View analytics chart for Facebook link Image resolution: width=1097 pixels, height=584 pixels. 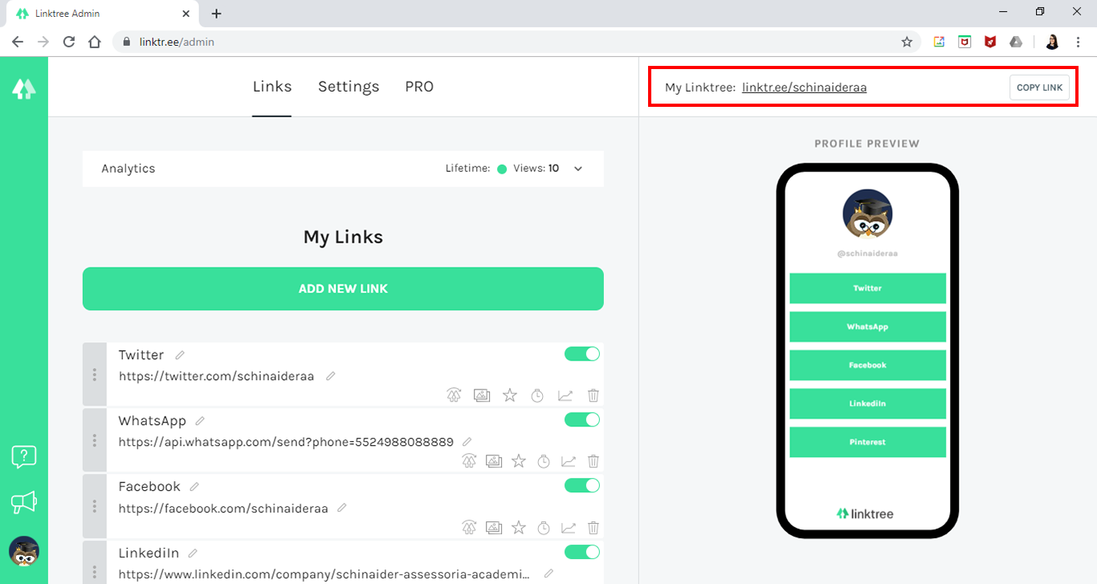coord(569,528)
